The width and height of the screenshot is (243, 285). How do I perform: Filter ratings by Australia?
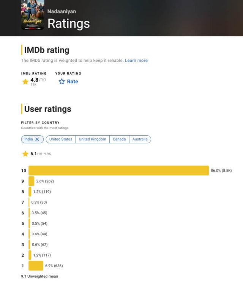[140, 139]
